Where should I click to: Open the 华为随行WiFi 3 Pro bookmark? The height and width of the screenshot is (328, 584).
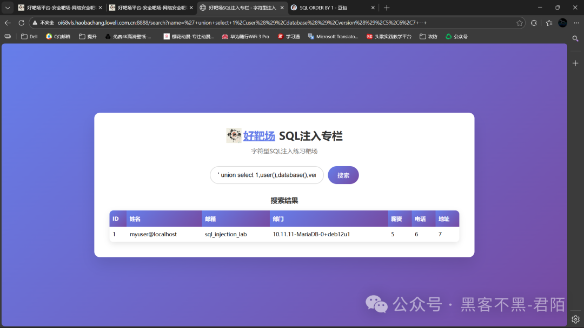pos(245,36)
